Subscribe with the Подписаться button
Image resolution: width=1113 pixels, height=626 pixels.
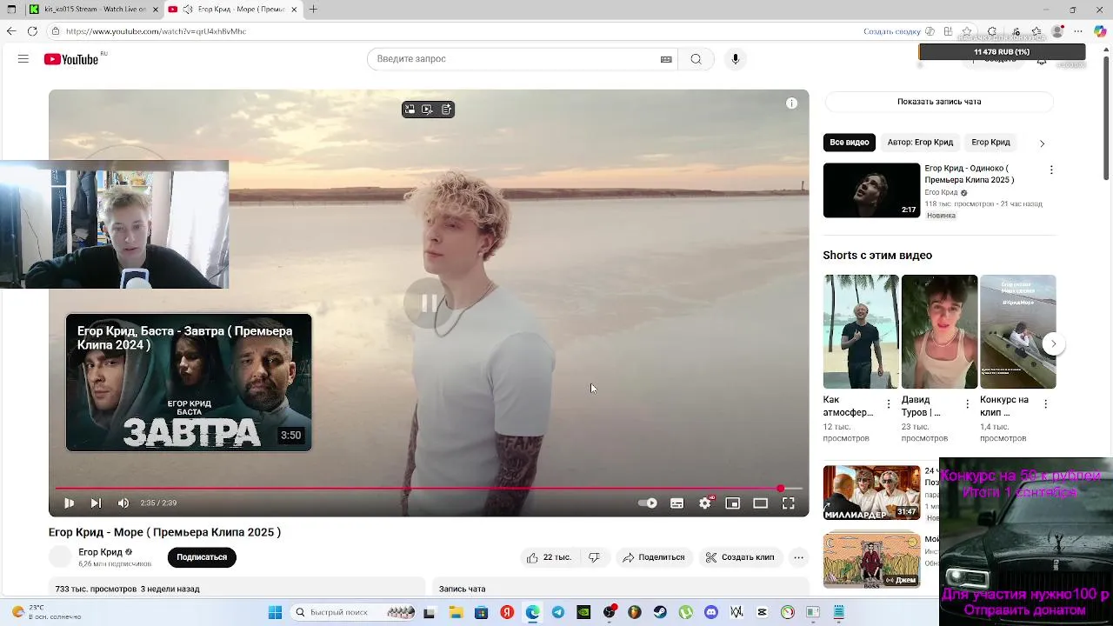click(x=202, y=557)
